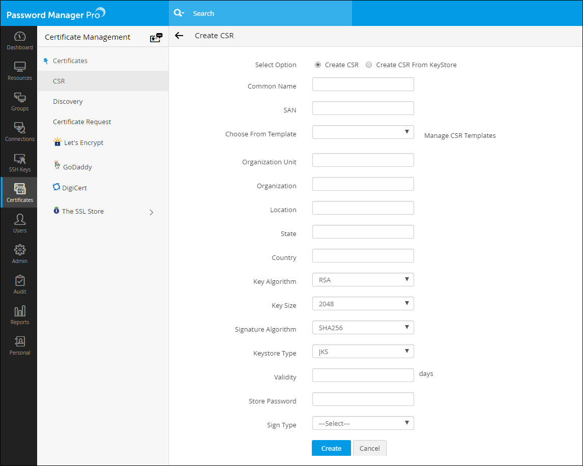Open the Sign Type dropdown
The width and height of the screenshot is (583, 466).
(x=363, y=423)
